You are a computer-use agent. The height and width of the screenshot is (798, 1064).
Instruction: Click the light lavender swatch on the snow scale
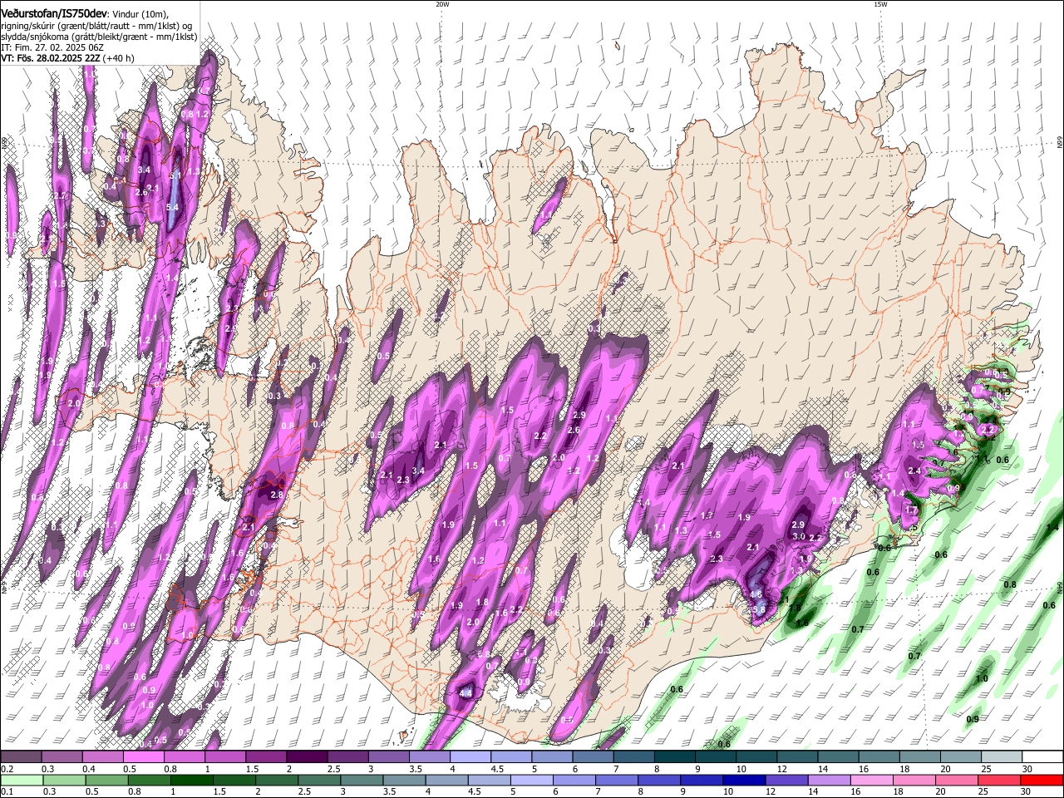point(469,757)
